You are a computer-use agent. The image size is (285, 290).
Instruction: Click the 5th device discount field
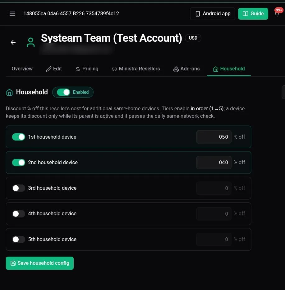click(214, 239)
